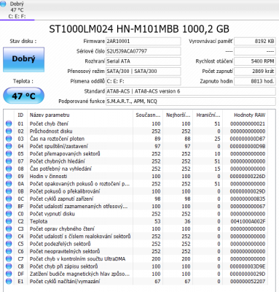The width and height of the screenshot is (279, 292).
Task: Select the Počet přemapovaných sektorů row
Action: tap(135, 153)
